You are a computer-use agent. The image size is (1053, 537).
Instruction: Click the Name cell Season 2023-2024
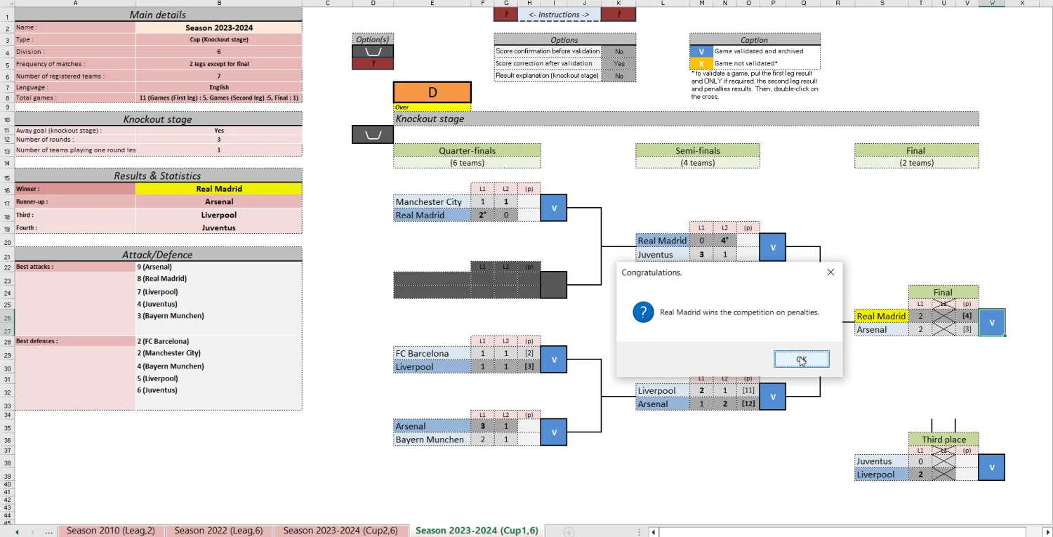click(219, 27)
